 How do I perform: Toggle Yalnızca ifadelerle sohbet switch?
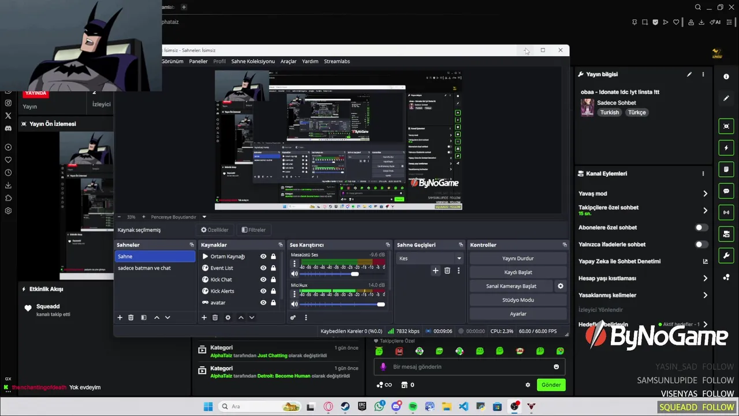click(701, 244)
